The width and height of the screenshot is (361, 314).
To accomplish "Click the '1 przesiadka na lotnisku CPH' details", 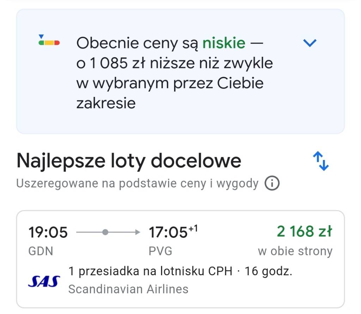I will [150, 271].
